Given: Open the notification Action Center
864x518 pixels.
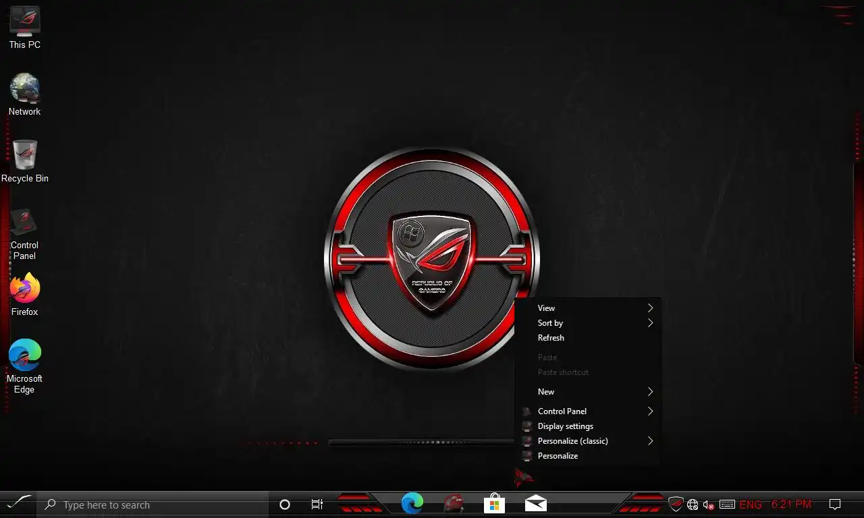Looking at the screenshot, I should point(835,505).
